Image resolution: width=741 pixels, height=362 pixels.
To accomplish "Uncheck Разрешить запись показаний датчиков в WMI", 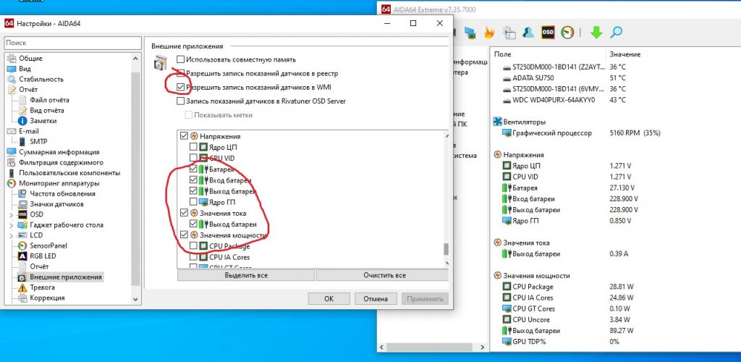I will tap(180, 88).
